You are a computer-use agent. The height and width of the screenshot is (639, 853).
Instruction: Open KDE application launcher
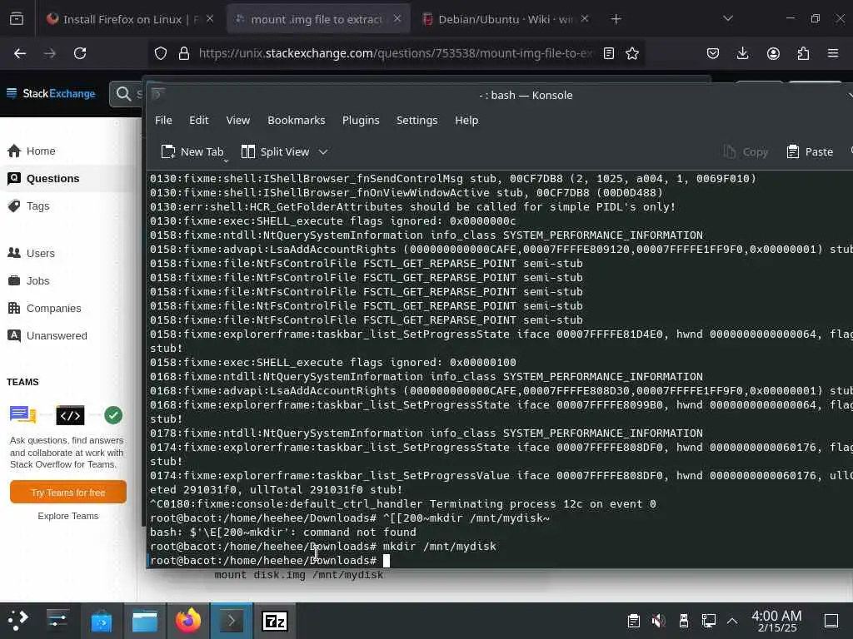tap(17, 620)
